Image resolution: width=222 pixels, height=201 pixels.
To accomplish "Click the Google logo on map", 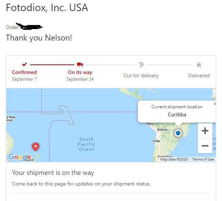I will [20, 156].
